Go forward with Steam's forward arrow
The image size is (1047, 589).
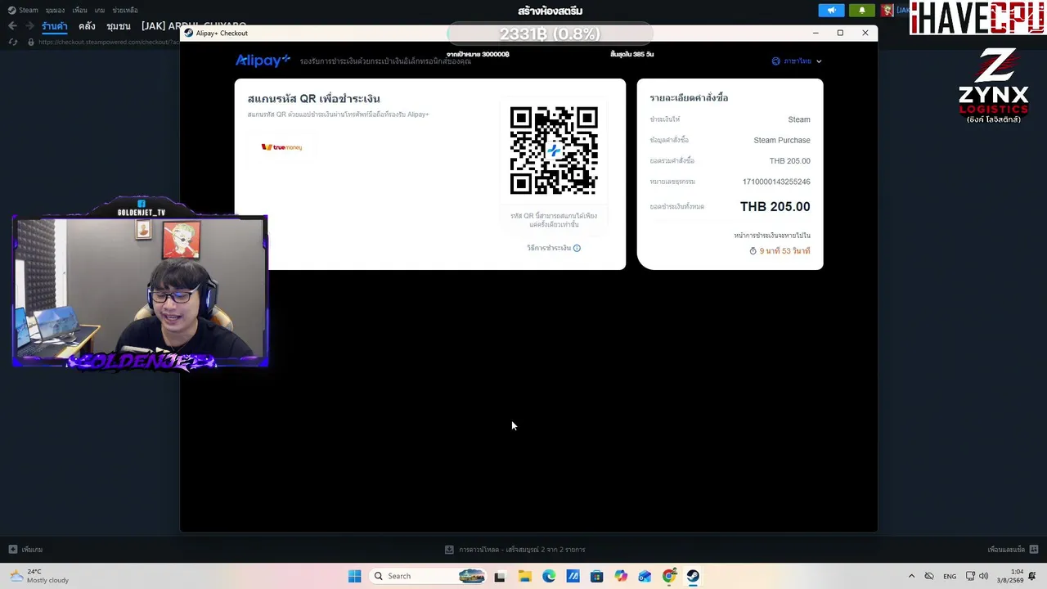(x=29, y=26)
